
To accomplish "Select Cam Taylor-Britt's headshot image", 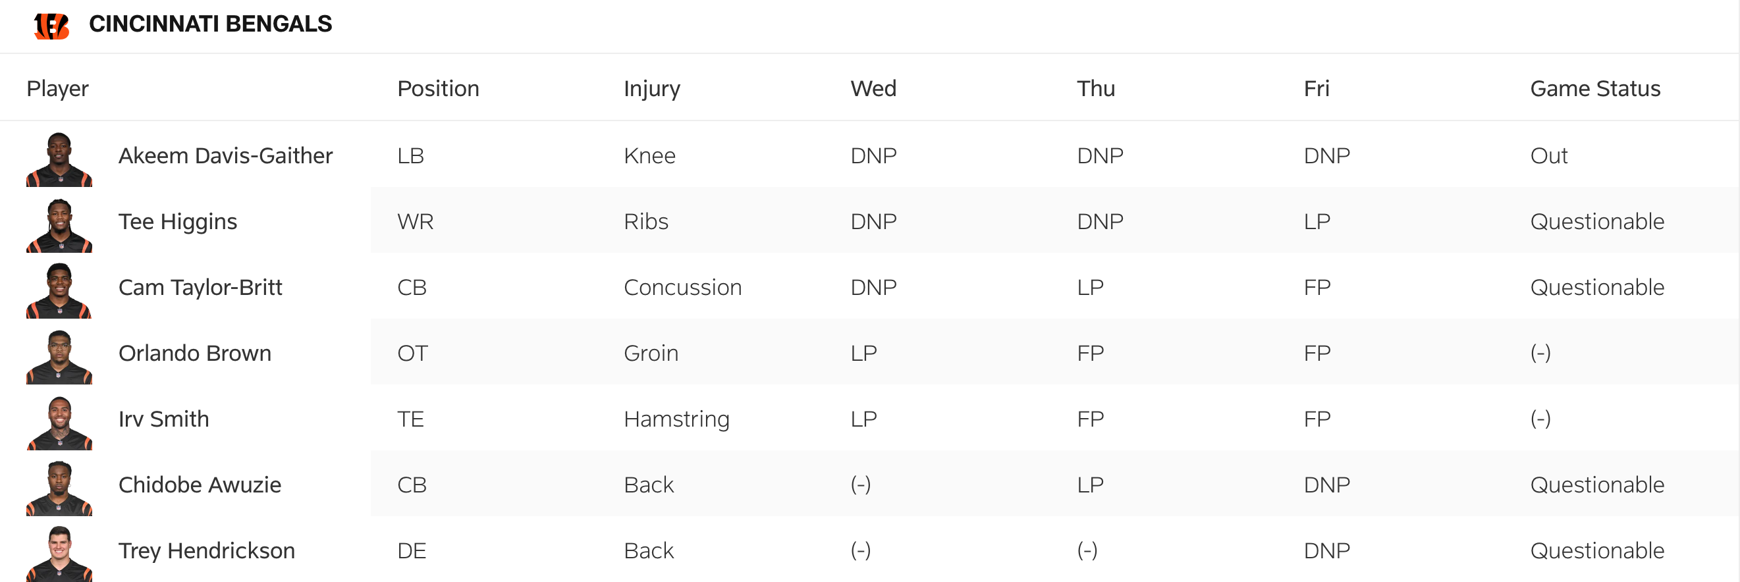I will [59, 291].
